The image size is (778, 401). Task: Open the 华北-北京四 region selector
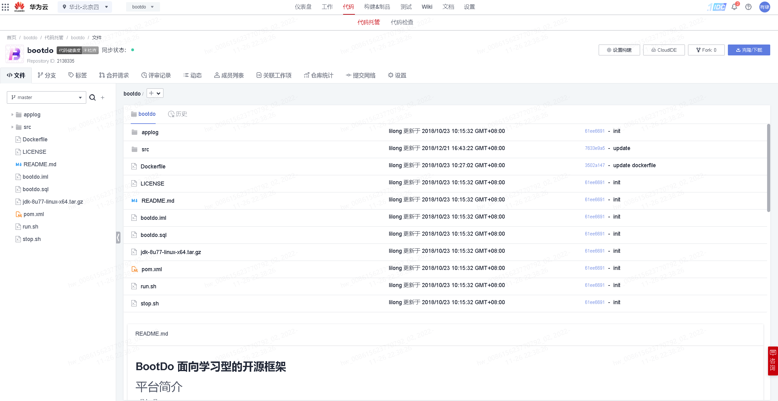[x=84, y=7]
